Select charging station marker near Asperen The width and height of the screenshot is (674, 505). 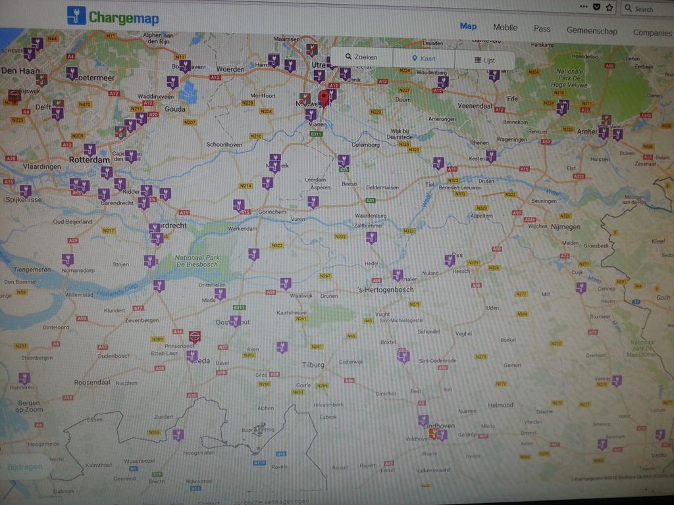click(x=313, y=202)
